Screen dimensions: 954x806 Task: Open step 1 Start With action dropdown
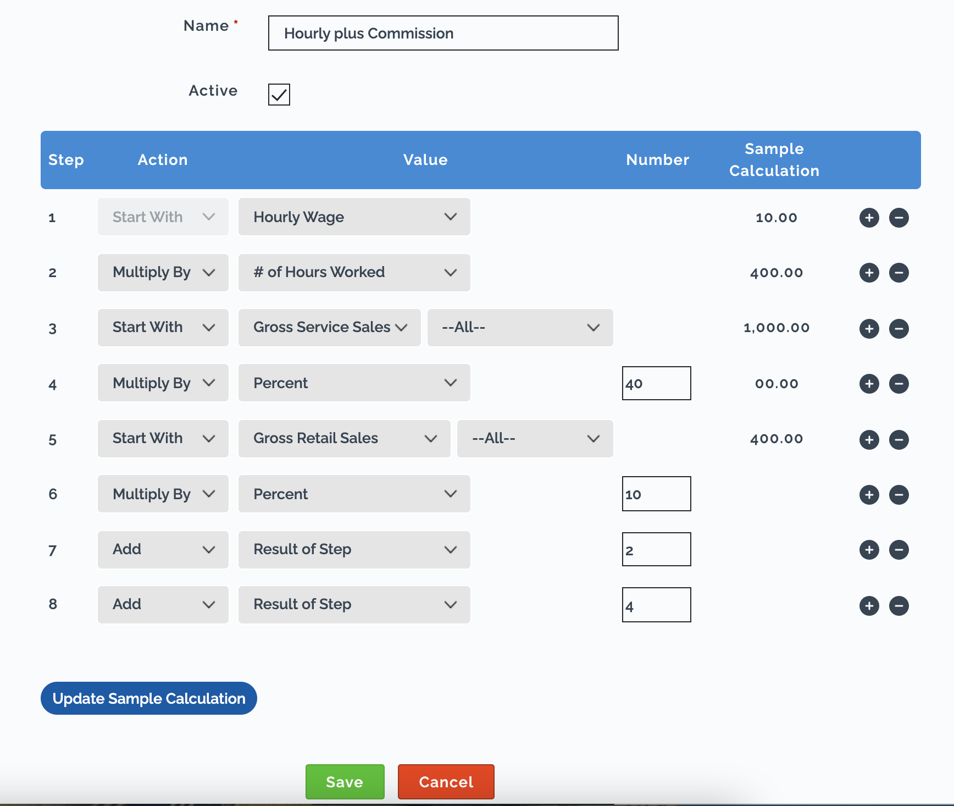(163, 217)
